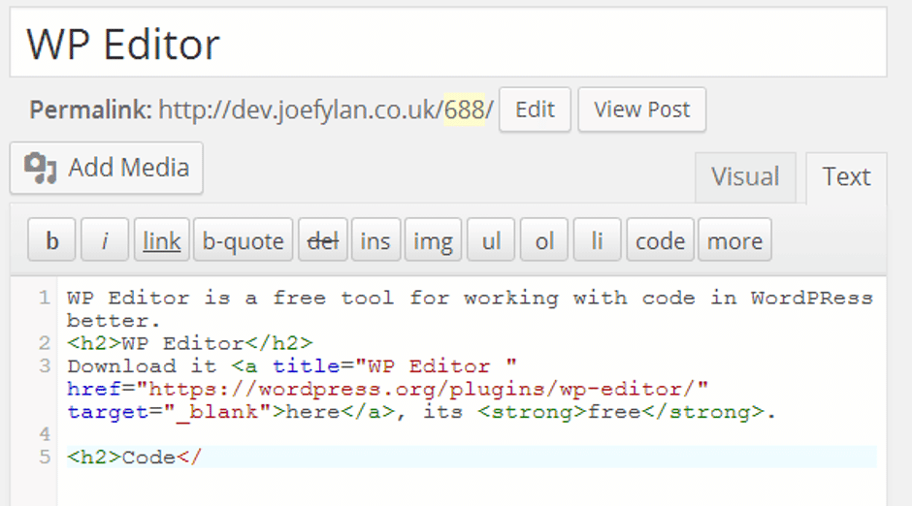This screenshot has width=913, height=506.
Task: Click the Add Media camera icon
Action: [40, 168]
